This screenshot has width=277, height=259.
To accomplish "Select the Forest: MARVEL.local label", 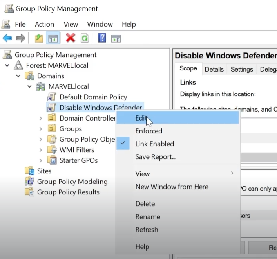I will (57, 65).
